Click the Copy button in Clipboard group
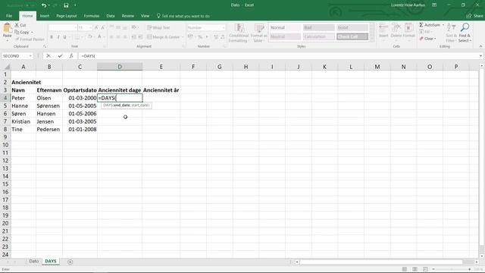This screenshot has width=485, height=273. [x=22, y=32]
